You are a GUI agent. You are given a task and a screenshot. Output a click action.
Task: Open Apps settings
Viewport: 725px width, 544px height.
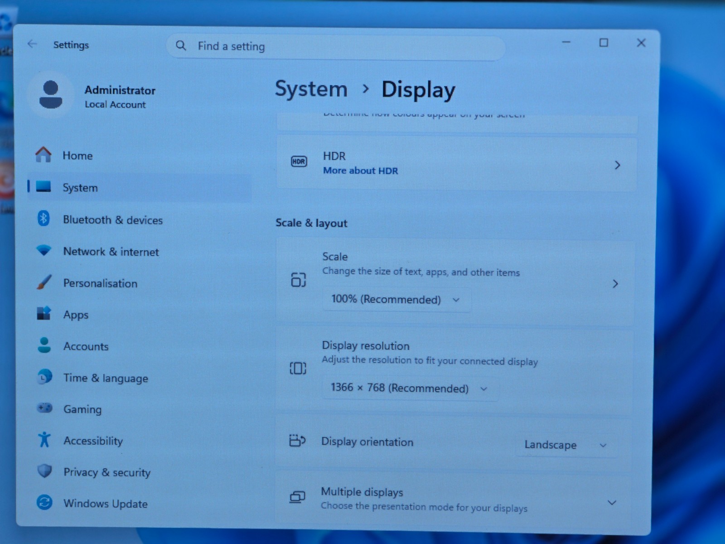(x=138, y=314)
